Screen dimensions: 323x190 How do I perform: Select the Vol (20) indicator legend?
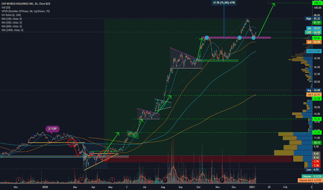coord(6,7)
